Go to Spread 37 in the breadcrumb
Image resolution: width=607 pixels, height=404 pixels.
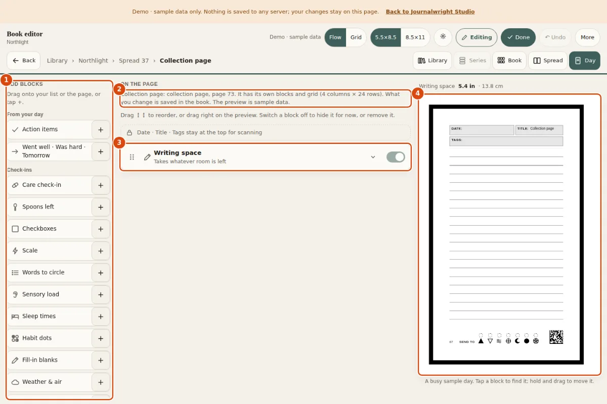point(134,61)
